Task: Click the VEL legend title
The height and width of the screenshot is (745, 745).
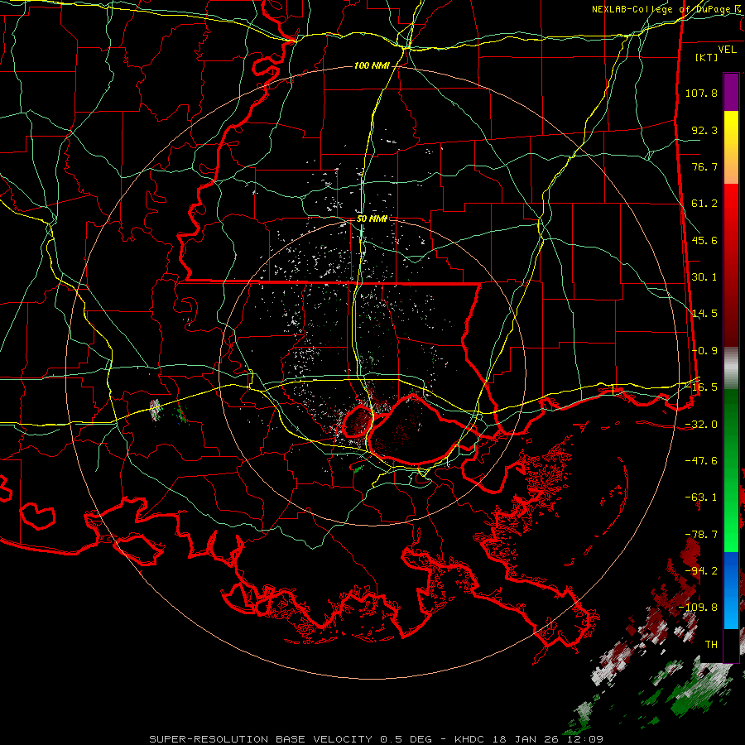Action: click(x=727, y=49)
